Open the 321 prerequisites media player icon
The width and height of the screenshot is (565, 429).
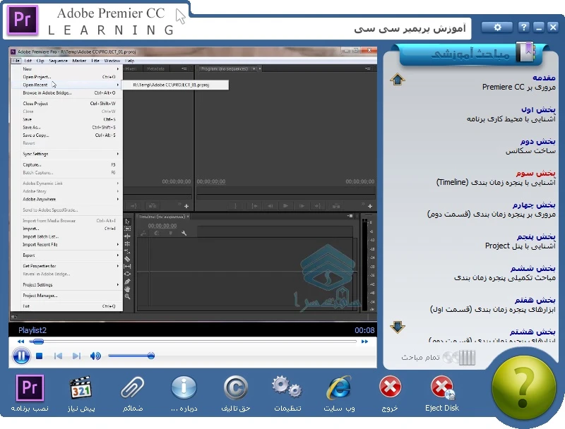click(81, 388)
